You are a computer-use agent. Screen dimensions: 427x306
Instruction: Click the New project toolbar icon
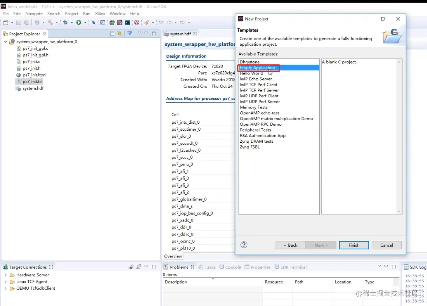[6, 22]
